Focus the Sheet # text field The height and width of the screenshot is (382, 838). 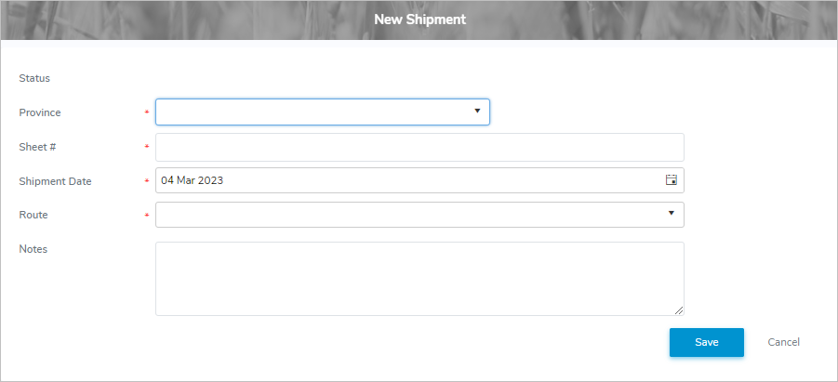coord(419,147)
